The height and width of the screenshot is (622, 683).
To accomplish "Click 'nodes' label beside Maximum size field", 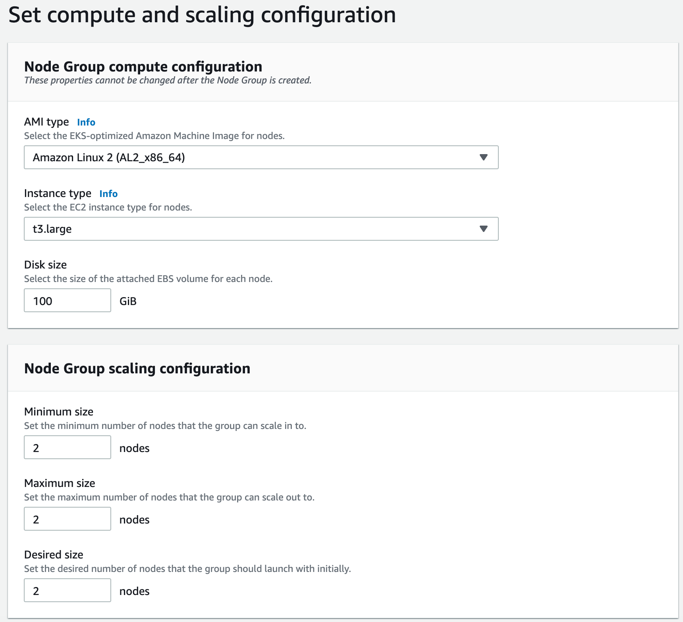I will point(135,520).
